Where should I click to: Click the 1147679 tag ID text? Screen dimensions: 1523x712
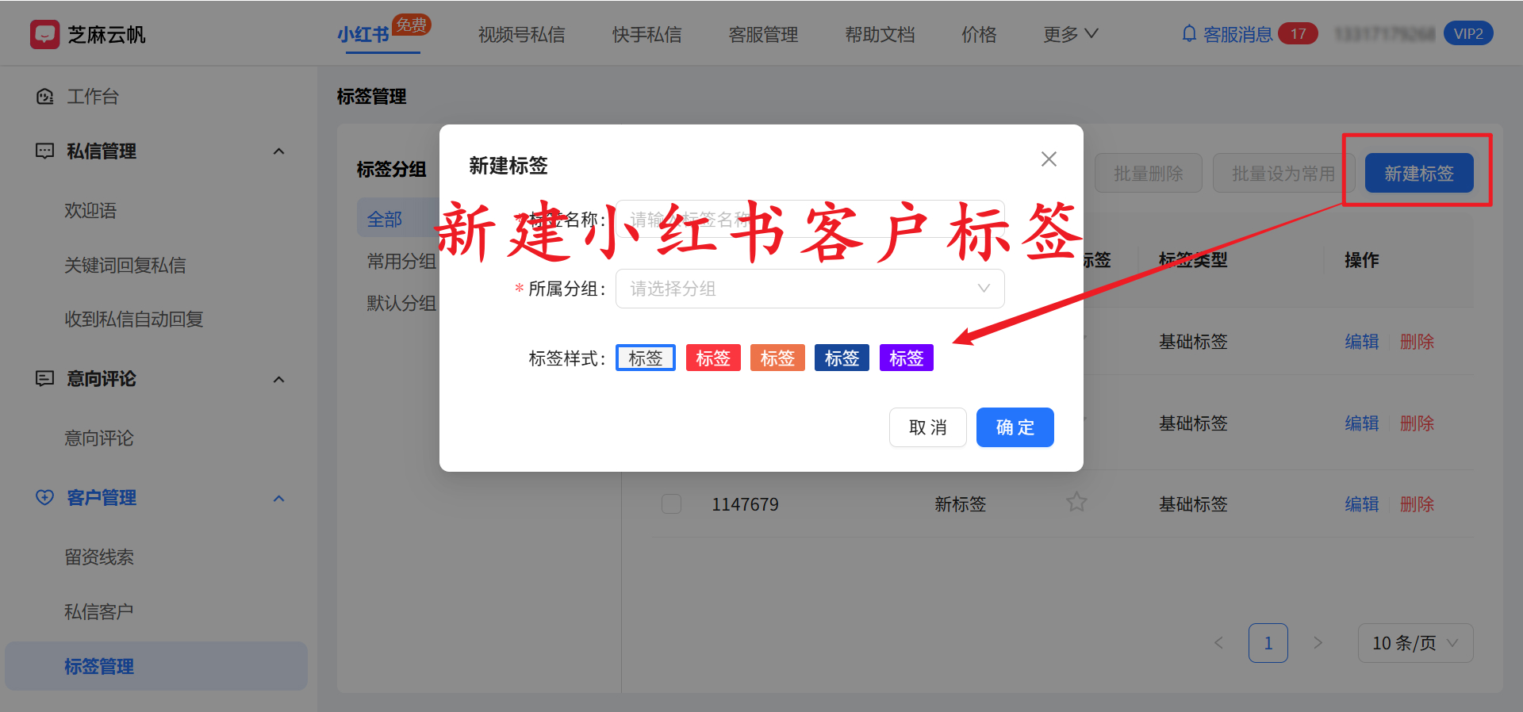point(745,504)
